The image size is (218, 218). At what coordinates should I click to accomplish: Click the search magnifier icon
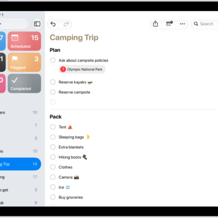click(196, 24)
